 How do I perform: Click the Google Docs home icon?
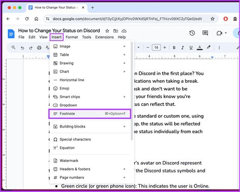(x=11, y=34)
